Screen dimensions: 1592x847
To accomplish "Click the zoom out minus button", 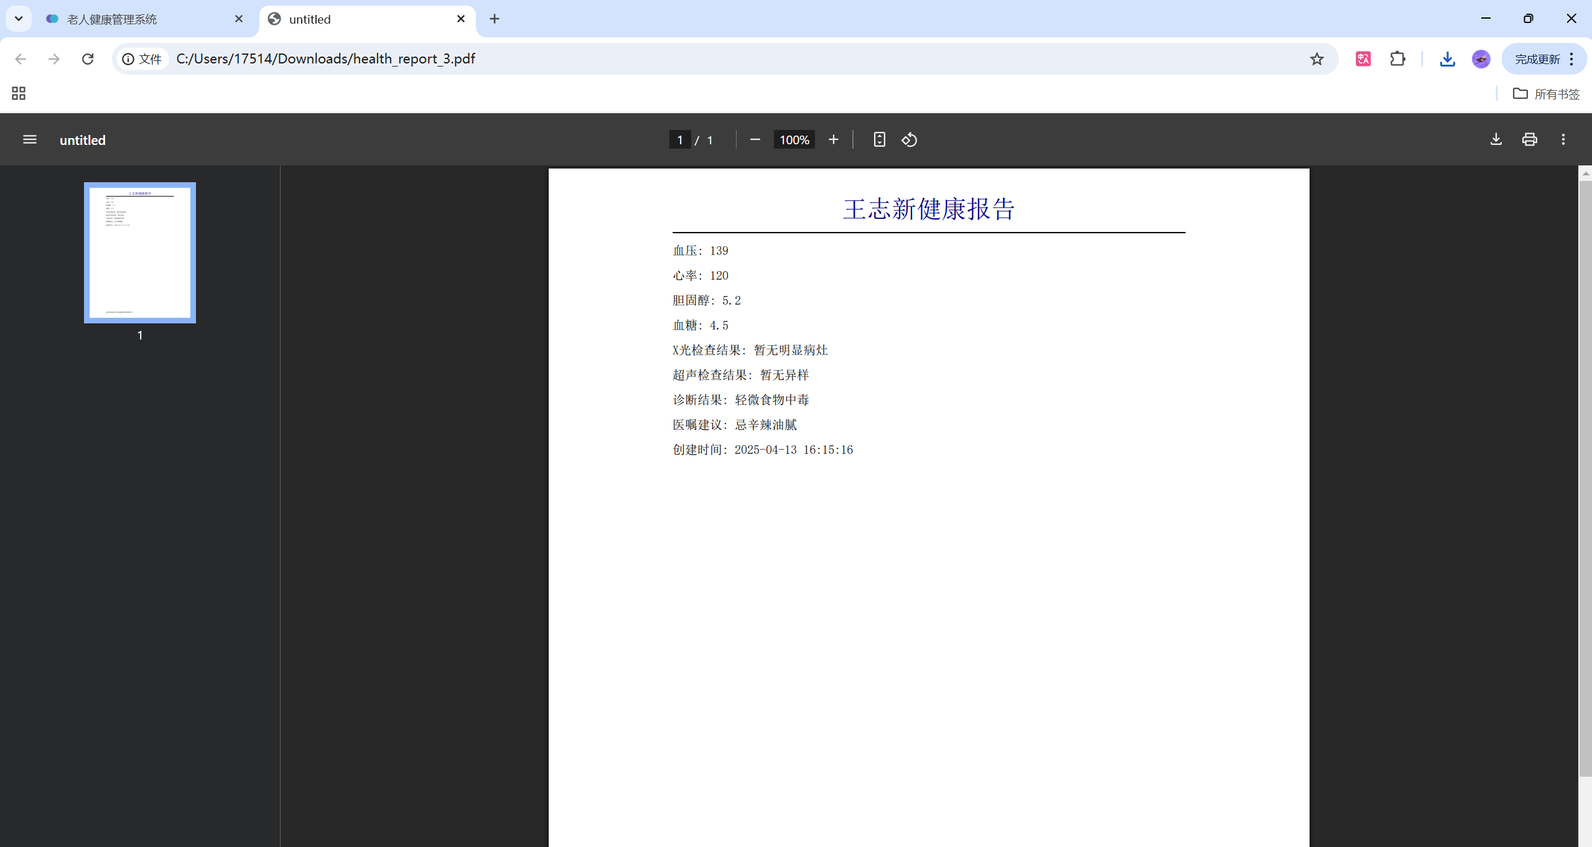I will (x=755, y=139).
